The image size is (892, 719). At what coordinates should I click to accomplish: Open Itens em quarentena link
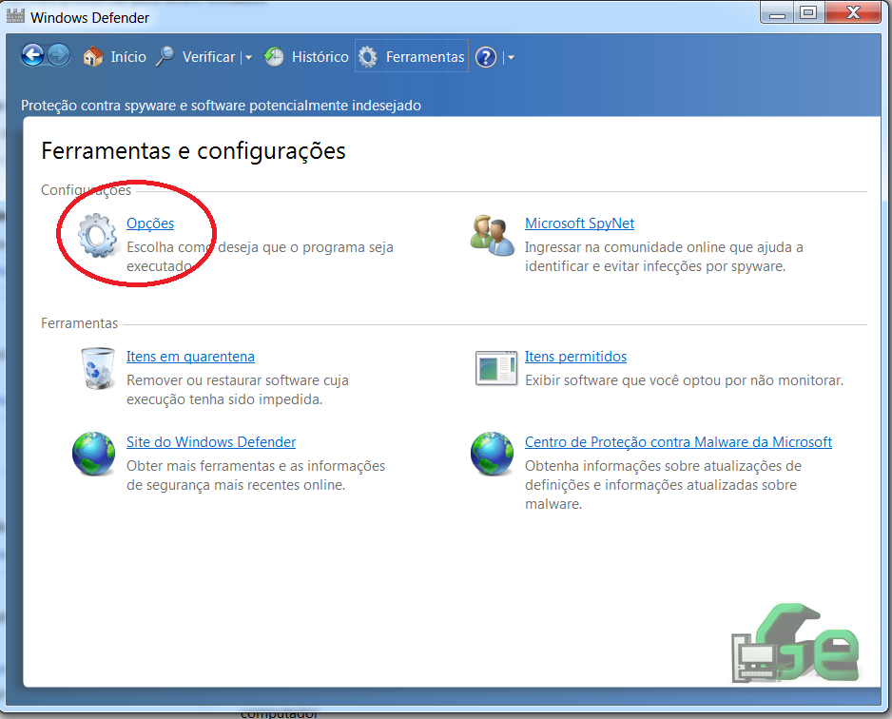click(x=190, y=356)
